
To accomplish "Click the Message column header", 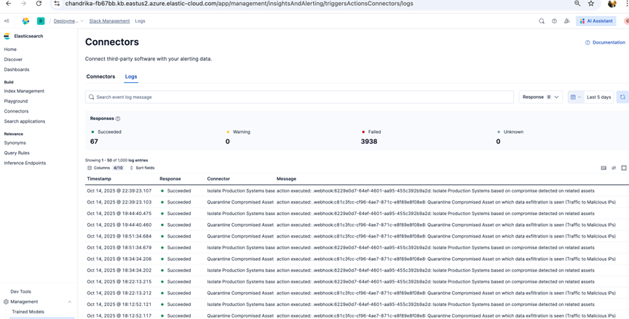I will coord(286,179).
